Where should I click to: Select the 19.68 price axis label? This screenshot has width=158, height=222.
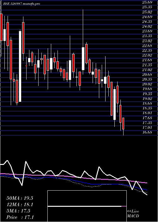tap(147, 89)
